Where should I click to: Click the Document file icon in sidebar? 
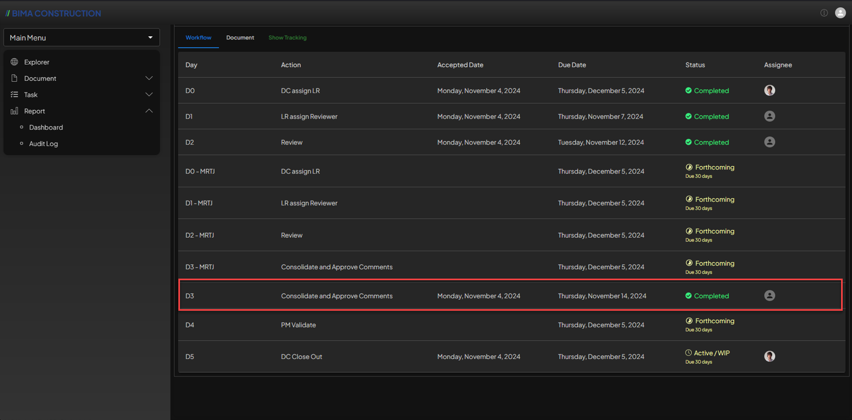click(15, 78)
